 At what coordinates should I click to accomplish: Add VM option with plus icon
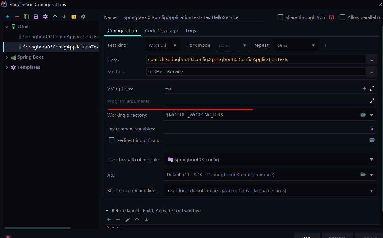pos(364,89)
